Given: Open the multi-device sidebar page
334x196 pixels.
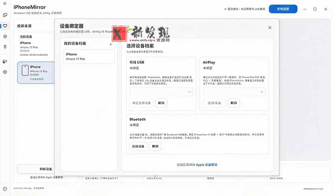Looking at the screenshot, I should (x=5, y=62).
